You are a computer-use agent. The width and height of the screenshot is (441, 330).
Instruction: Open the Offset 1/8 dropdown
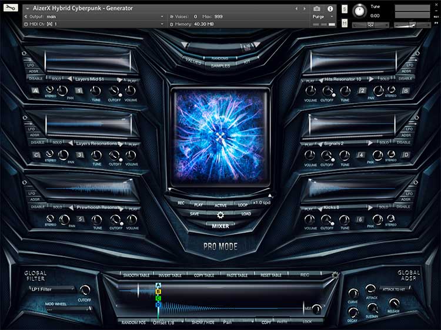click(168, 322)
